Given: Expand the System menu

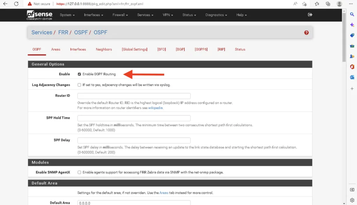Looking at the screenshot, I should 67,15.
